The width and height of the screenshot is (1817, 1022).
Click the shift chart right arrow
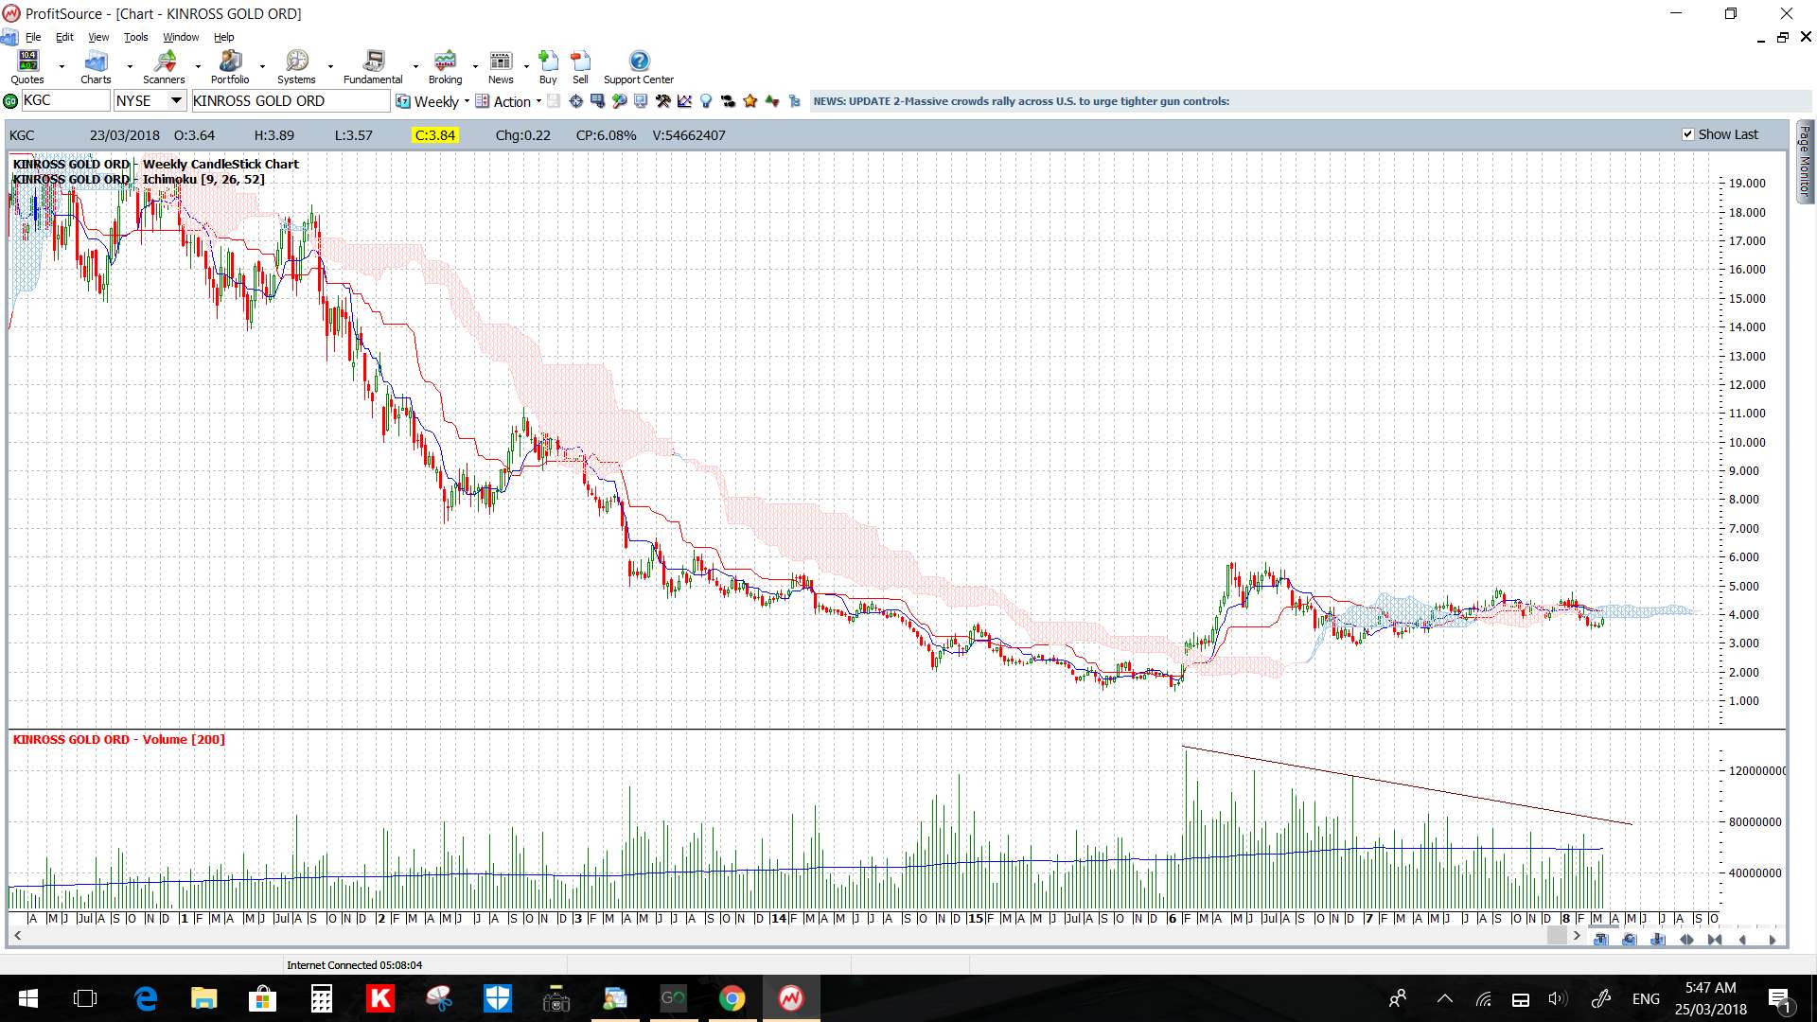[1772, 940]
